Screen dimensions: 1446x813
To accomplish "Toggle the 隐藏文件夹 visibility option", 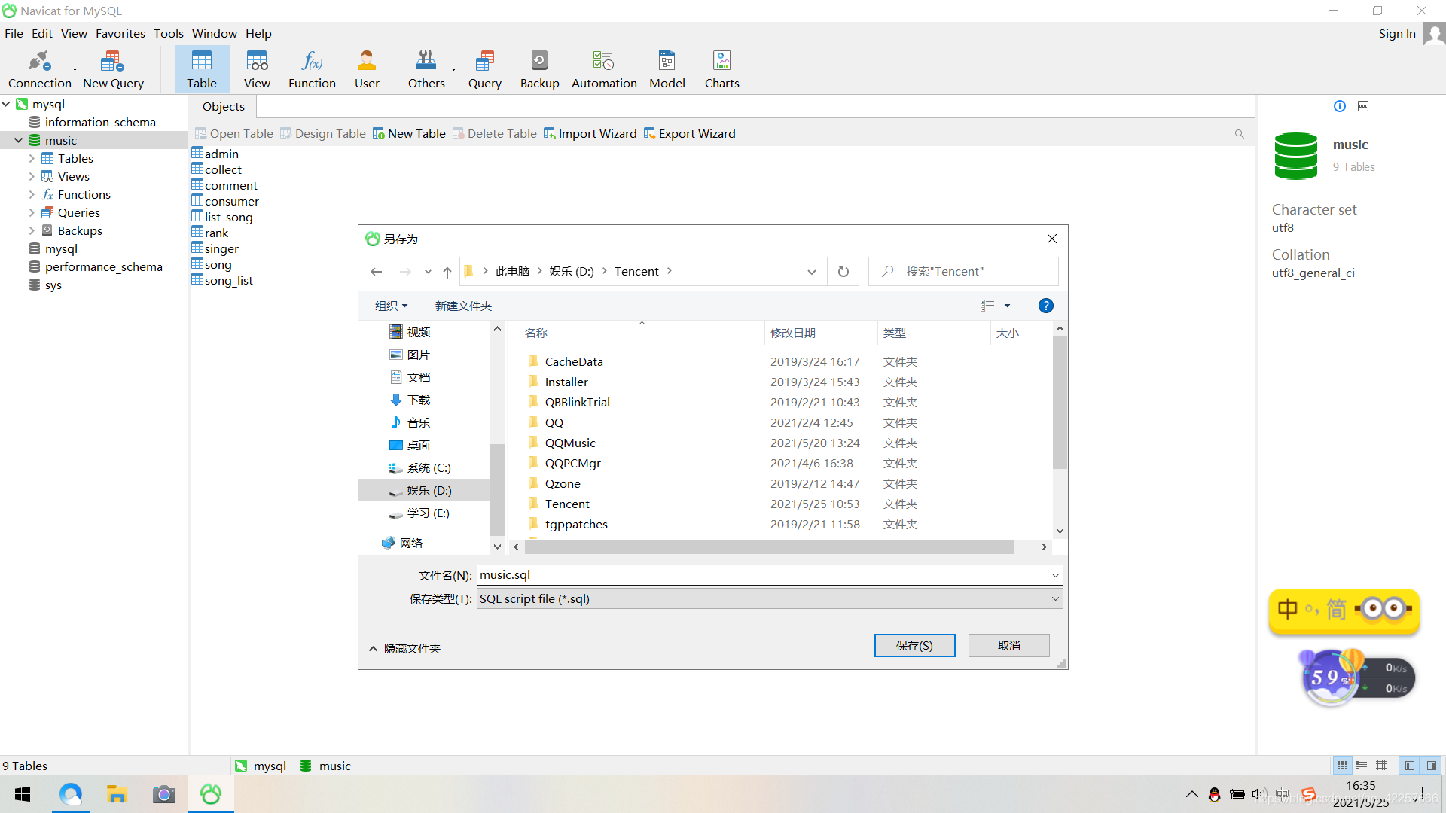I will pos(404,647).
